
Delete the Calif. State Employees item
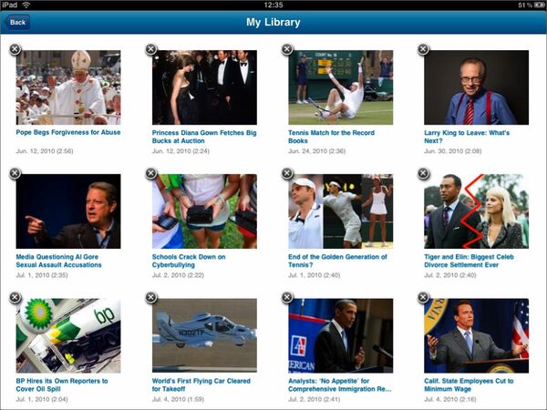click(423, 297)
